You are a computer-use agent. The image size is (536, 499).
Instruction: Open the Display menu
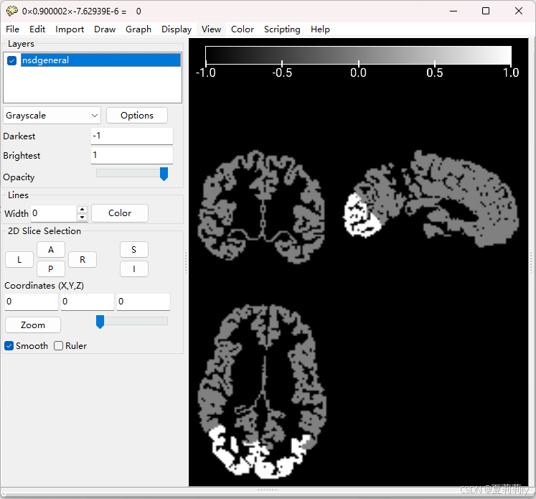click(x=177, y=29)
